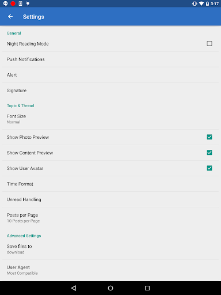221x295 pixels.
Task: Tap the red recording status icon
Action: pyautogui.click(x=13, y=3)
